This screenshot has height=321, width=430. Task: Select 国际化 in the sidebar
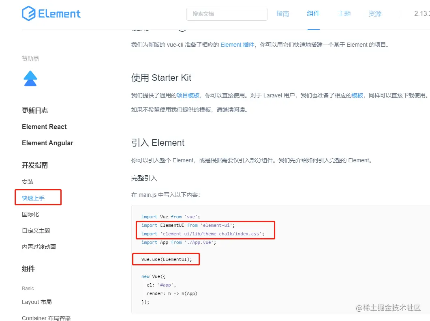pyautogui.click(x=30, y=214)
